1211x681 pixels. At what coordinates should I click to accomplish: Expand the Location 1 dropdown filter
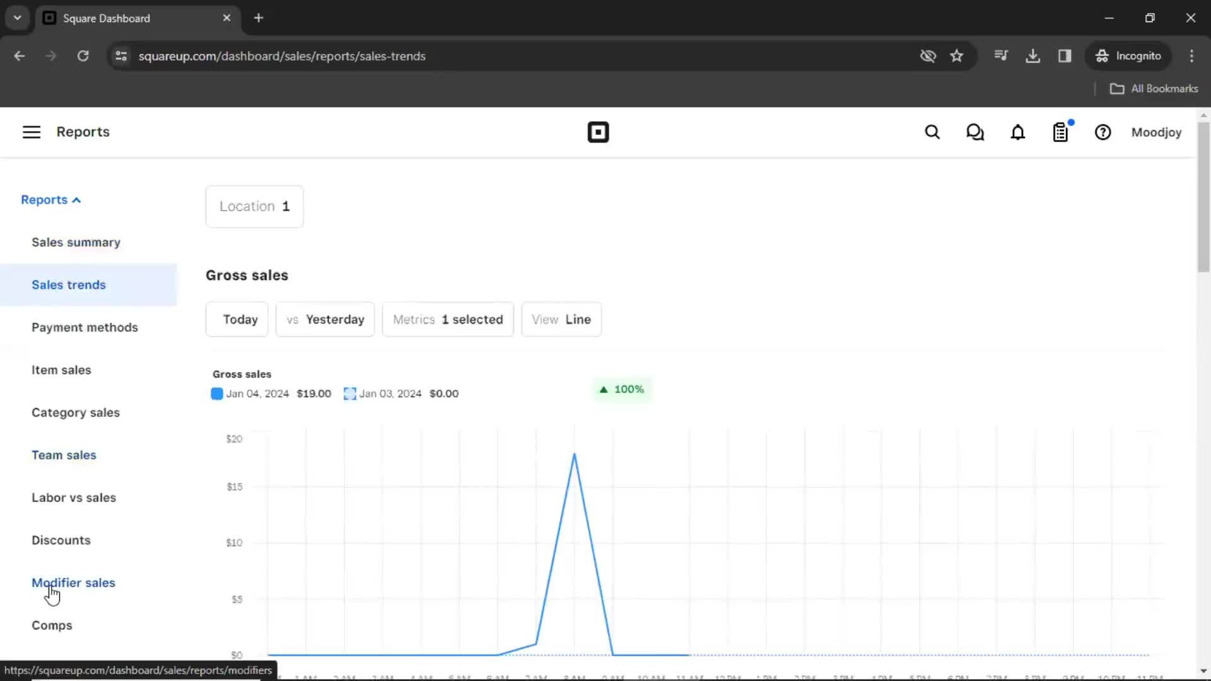(254, 206)
